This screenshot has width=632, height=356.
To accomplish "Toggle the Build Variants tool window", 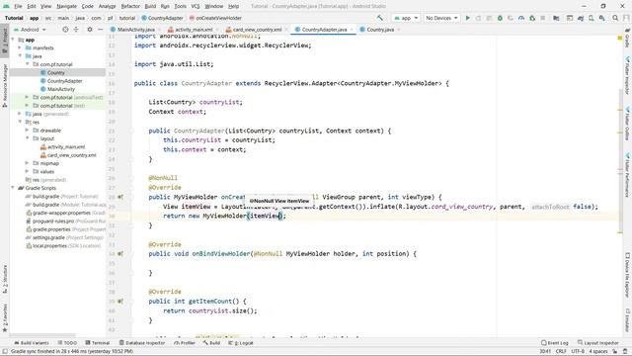I will tap(32, 343).
